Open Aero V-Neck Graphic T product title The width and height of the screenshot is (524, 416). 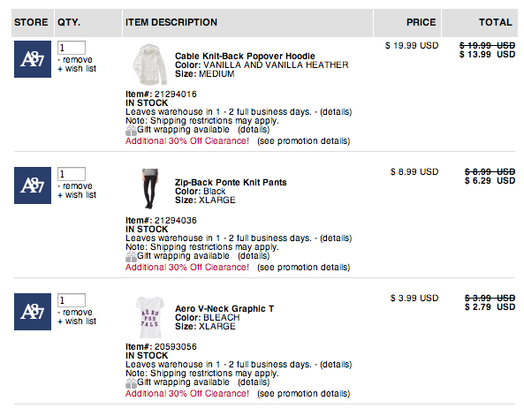pos(224,309)
